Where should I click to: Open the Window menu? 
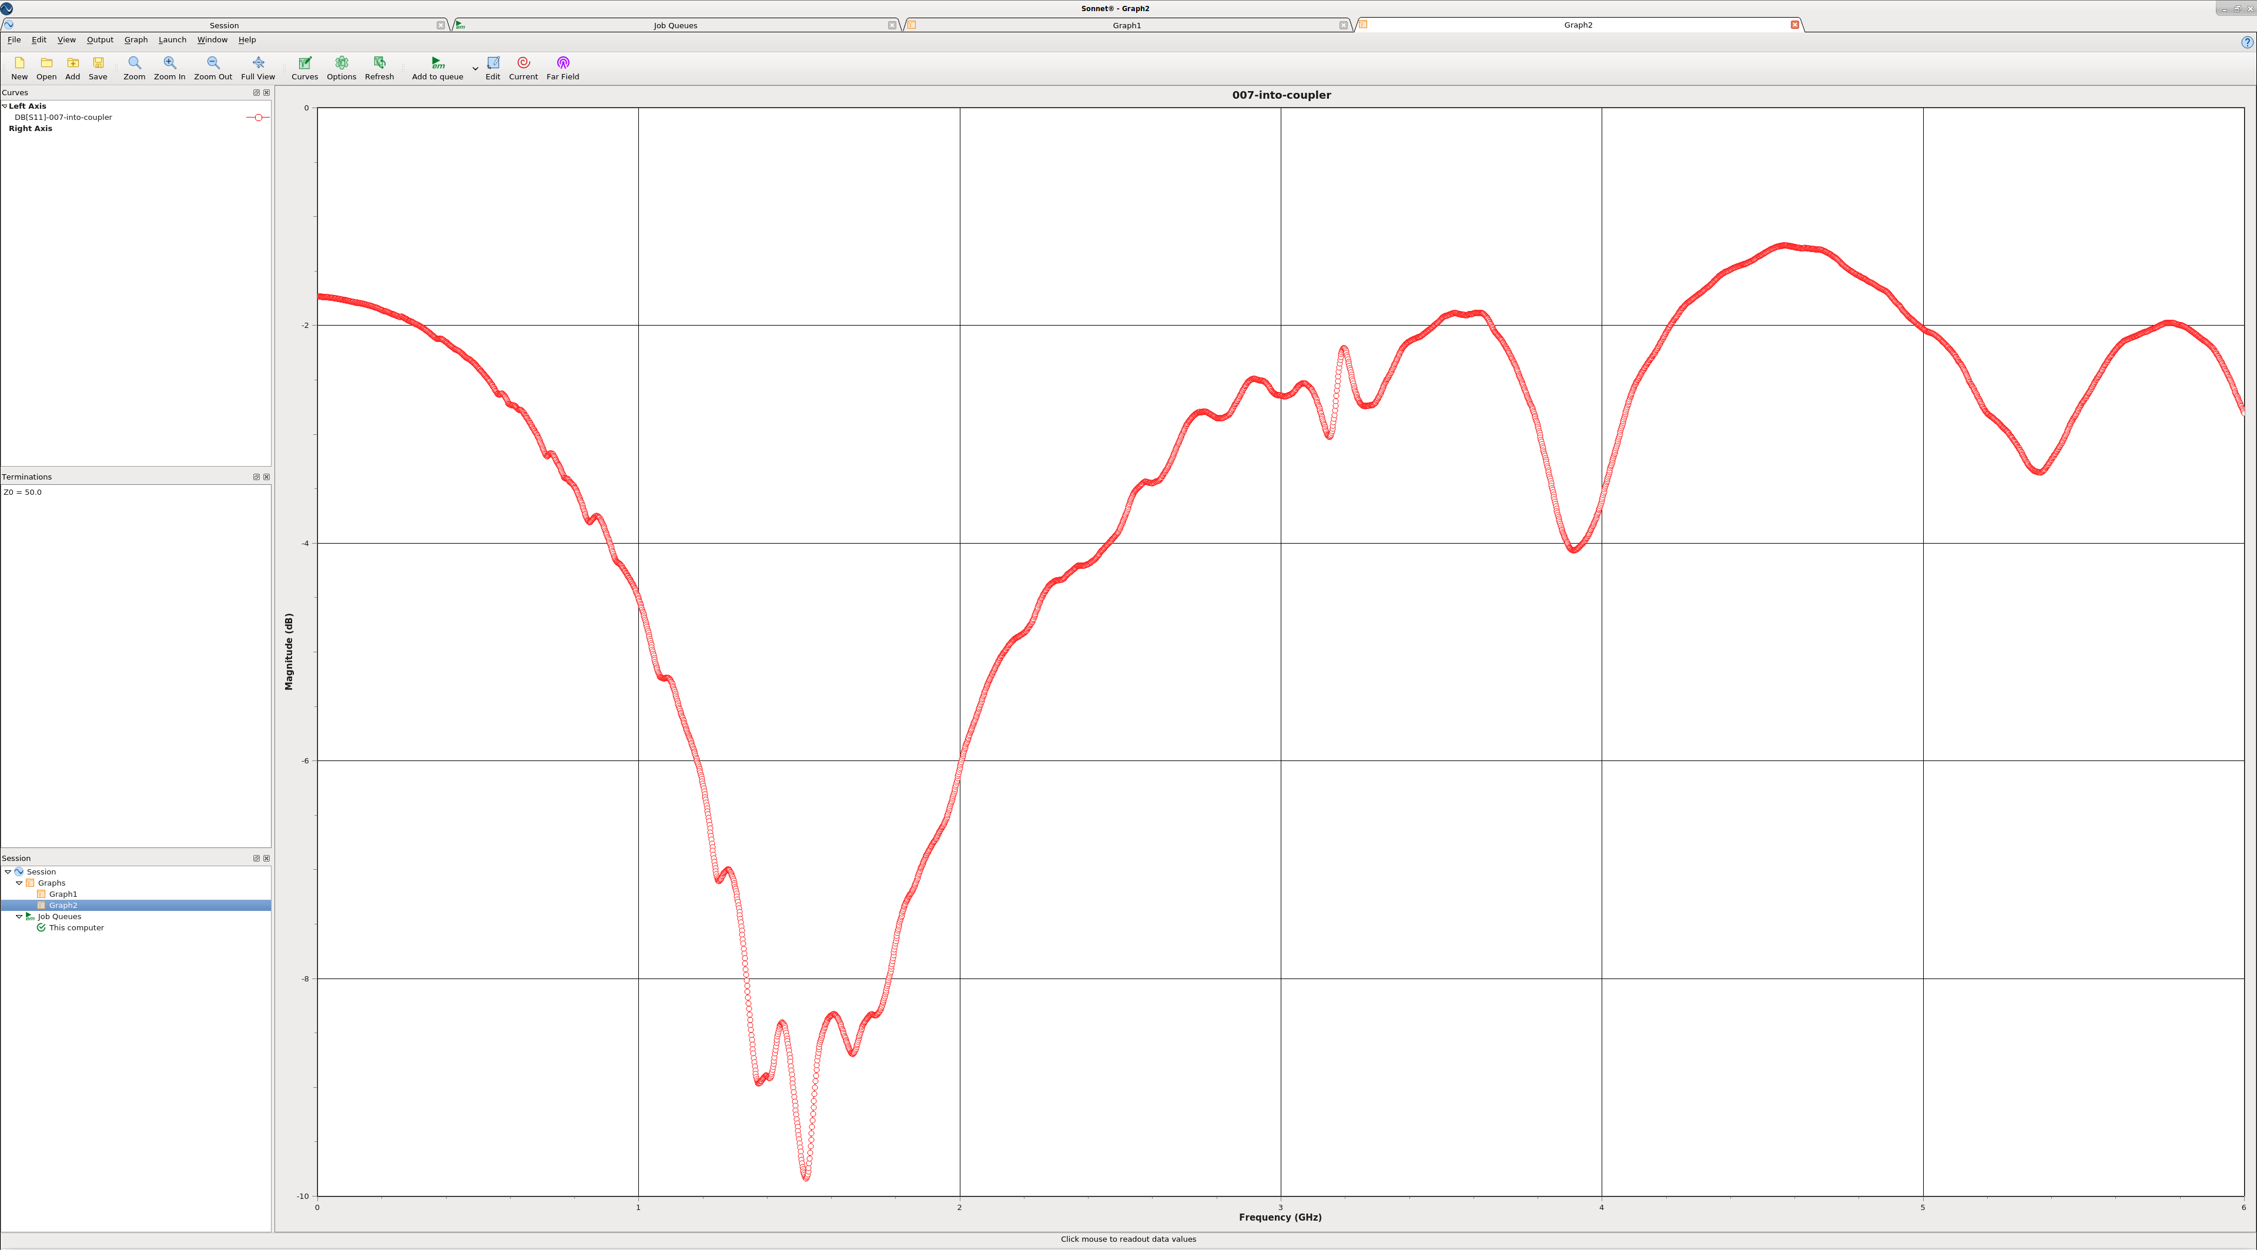click(x=212, y=39)
